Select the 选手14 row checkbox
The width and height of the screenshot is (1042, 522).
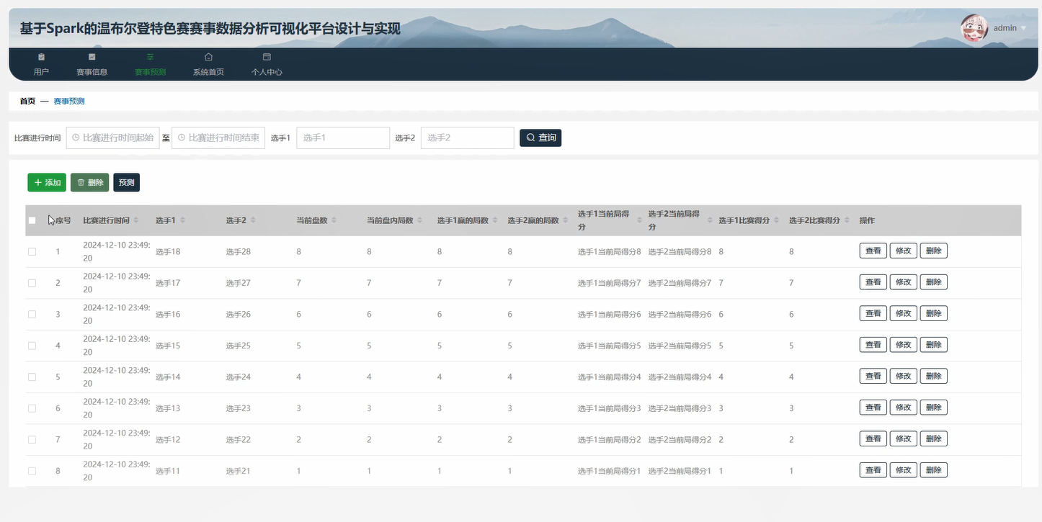(32, 377)
